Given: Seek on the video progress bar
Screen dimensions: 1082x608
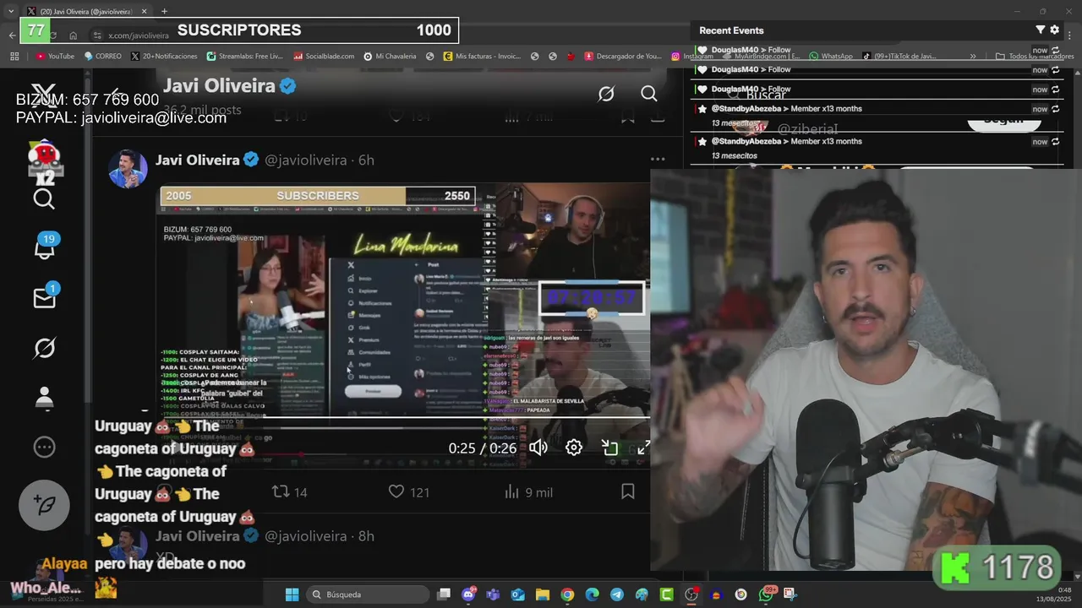Looking at the screenshot, I should [404, 417].
